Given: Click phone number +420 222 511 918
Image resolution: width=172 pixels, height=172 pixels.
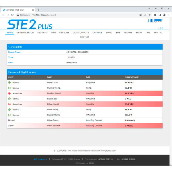Looking at the screenshot, I should pyautogui.click(x=105, y=159).
